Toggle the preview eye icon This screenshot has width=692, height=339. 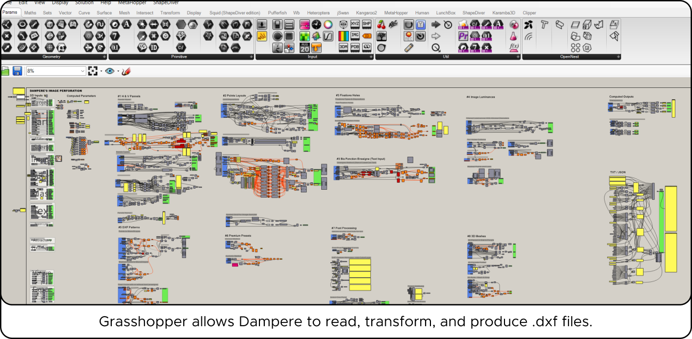(110, 71)
